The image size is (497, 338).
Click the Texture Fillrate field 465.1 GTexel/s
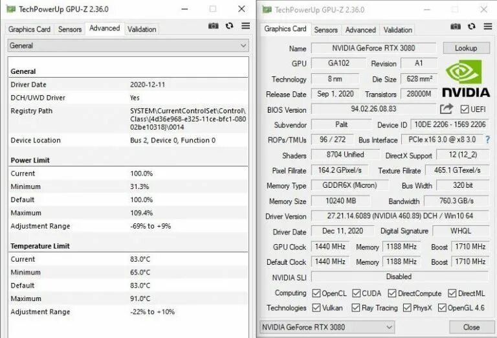[457, 170]
